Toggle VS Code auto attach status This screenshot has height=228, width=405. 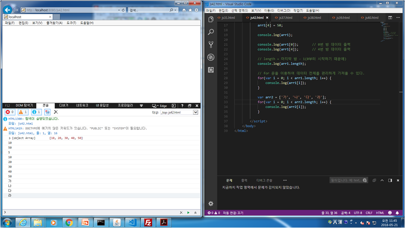[233, 213]
